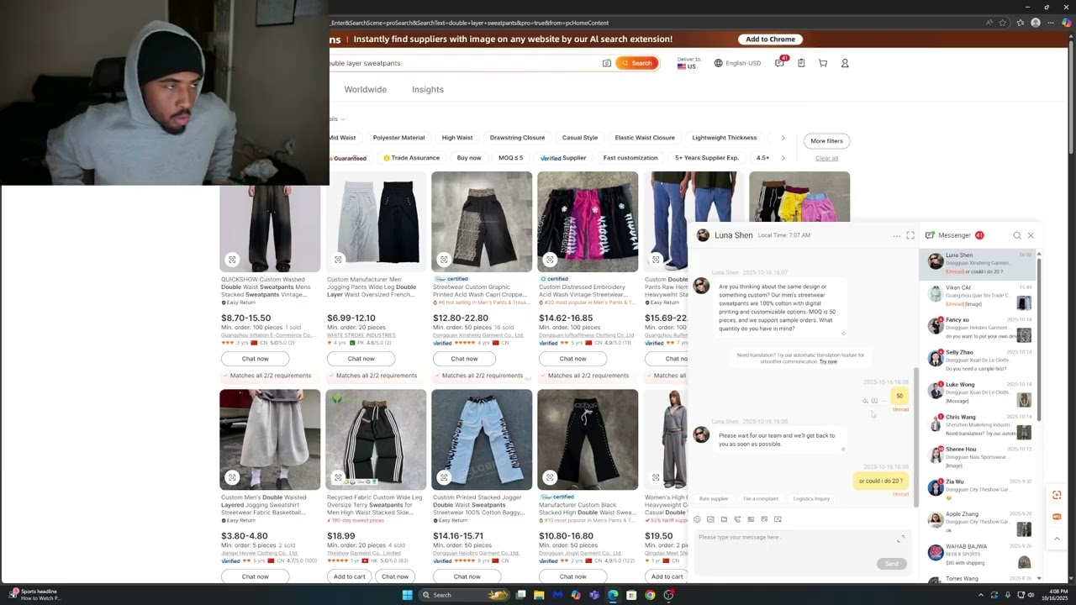The width and height of the screenshot is (1076, 605).
Task: Open the account profile icon
Action: click(845, 63)
